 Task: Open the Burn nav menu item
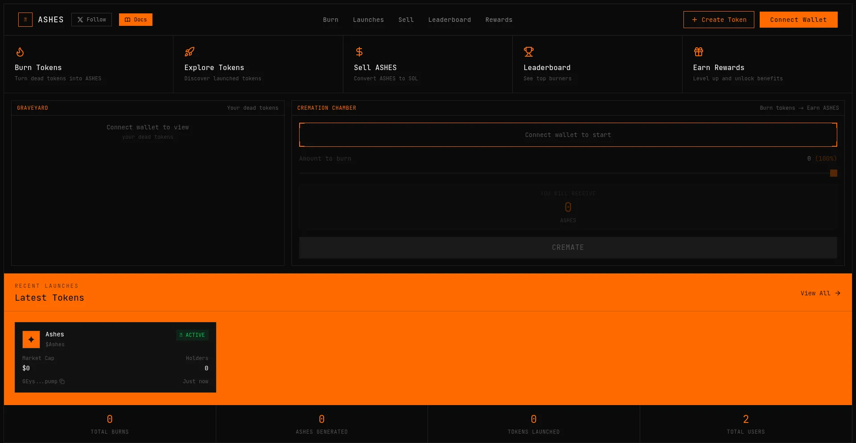(x=331, y=20)
